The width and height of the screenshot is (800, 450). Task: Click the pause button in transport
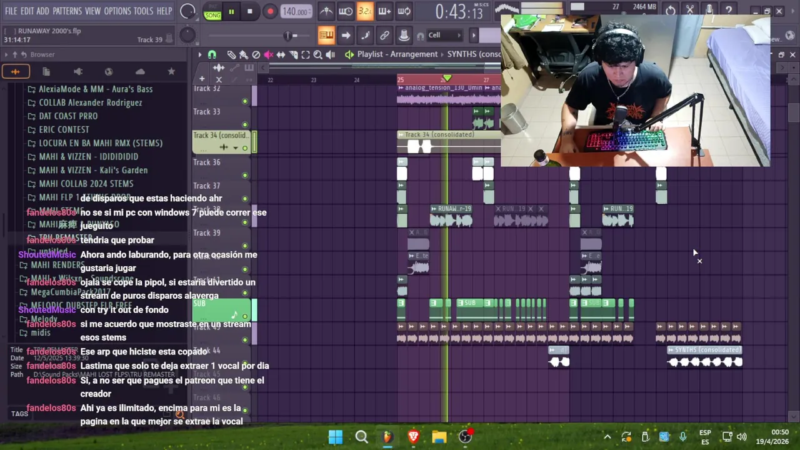coord(231,11)
